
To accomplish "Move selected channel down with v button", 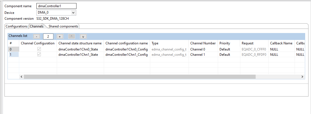I will (x=83, y=36).
